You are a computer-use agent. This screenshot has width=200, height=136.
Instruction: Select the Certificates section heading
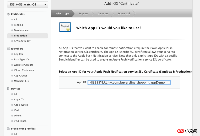18,14
